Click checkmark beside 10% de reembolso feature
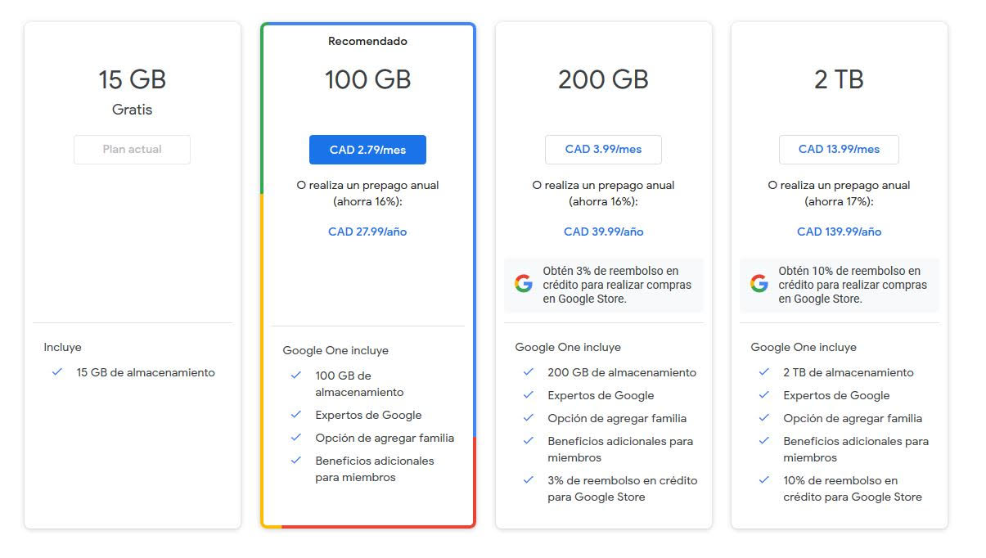 tap(764, 479)
